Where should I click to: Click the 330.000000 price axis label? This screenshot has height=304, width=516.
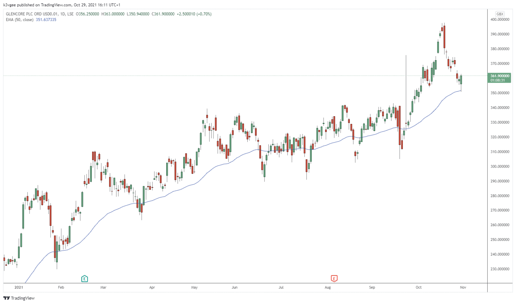[500, 122]
